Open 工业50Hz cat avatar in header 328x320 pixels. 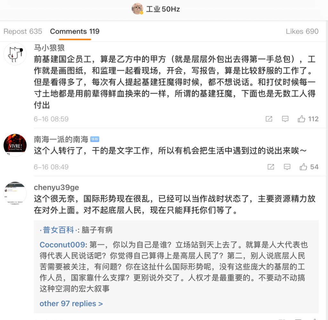pyautogui.click(x=137, y=9)
